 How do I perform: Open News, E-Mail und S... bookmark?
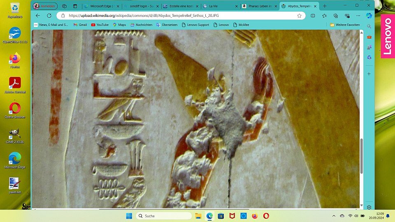pos(51,25)
